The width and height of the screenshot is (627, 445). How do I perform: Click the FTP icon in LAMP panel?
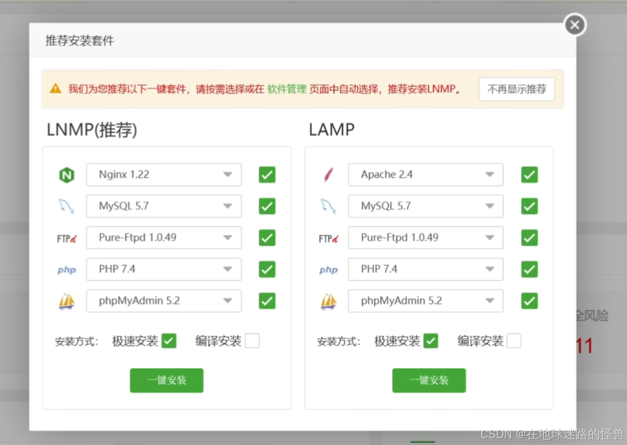tap(329, 238)
